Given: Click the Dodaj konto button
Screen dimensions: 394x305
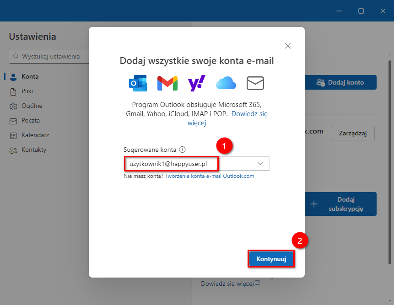Looking at the screenshot, I should point(340,82).
